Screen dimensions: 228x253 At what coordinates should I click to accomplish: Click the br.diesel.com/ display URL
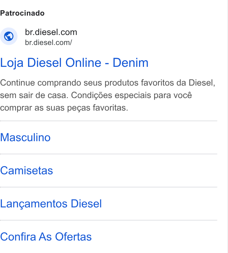pyautogui.click(x=48, y=42)
